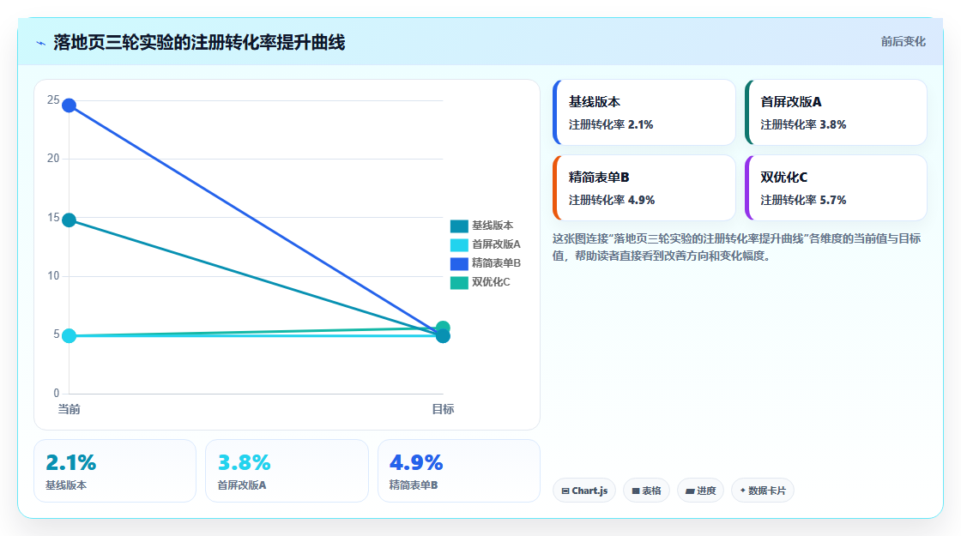This screenshot has height=536, width=961.
Task: Click the 数据卡片 tag chip
Action: point(763,491)
